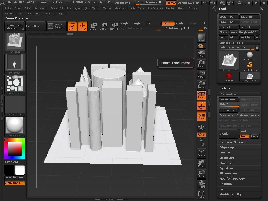Screen dimensions: 268x201
Task: Toggle Local transformations button
Action: click(201, 116)
